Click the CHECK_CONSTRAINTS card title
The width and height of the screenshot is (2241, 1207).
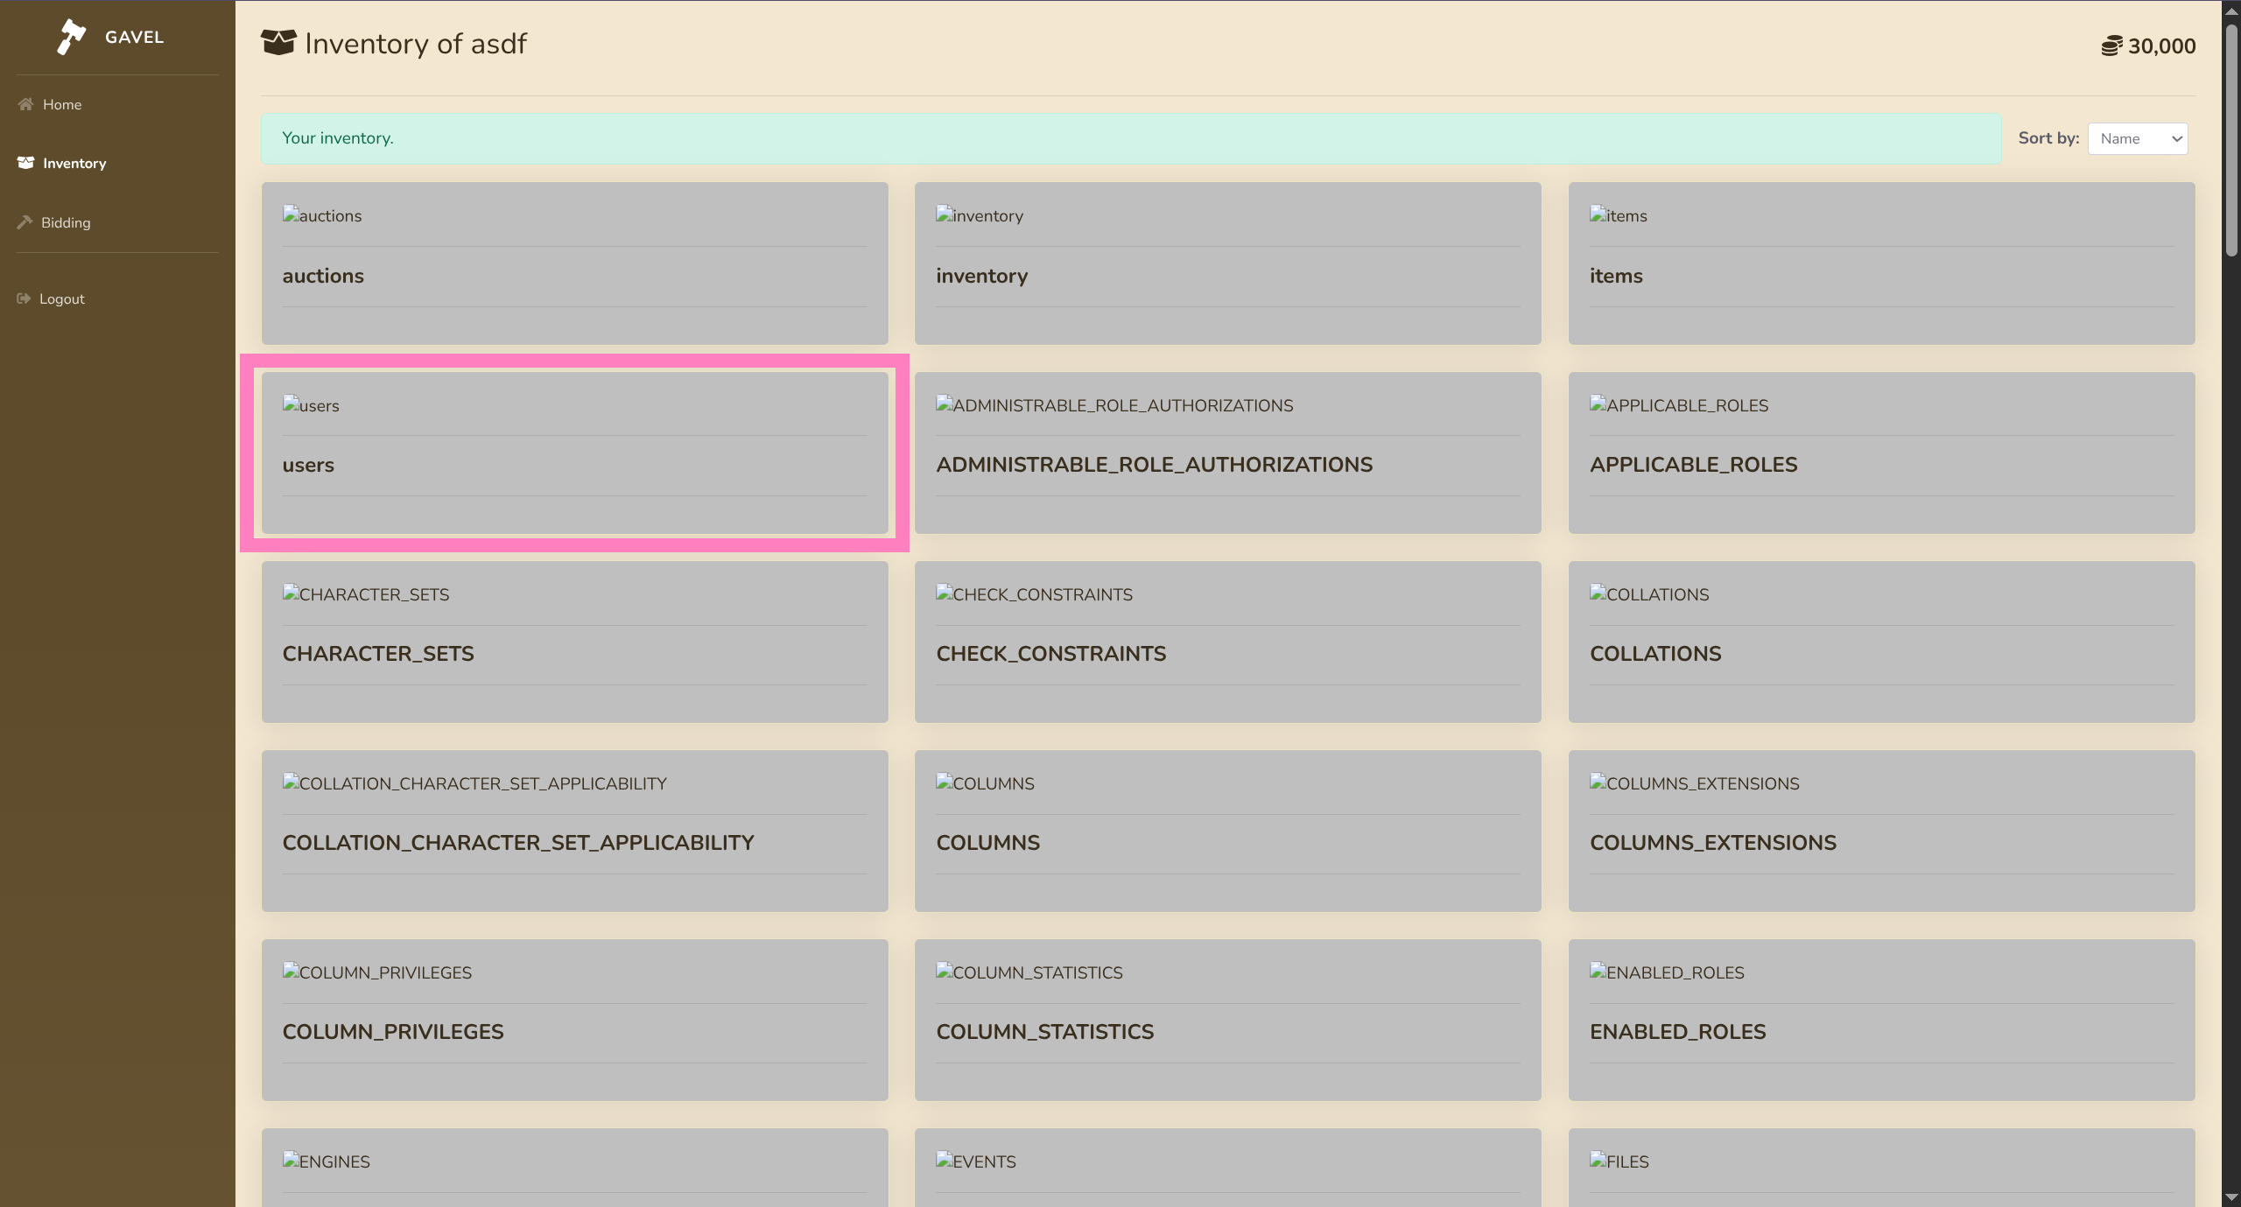click(1050, 654)
